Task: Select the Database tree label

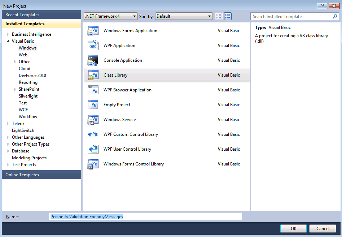Action: (x=21, y=151)
